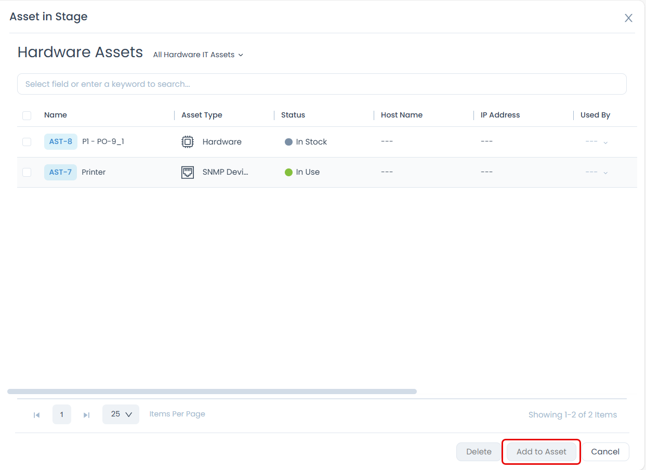Click the Add to Asset button
The height and width of the screenshot is (470, 646).
[541, 451]
